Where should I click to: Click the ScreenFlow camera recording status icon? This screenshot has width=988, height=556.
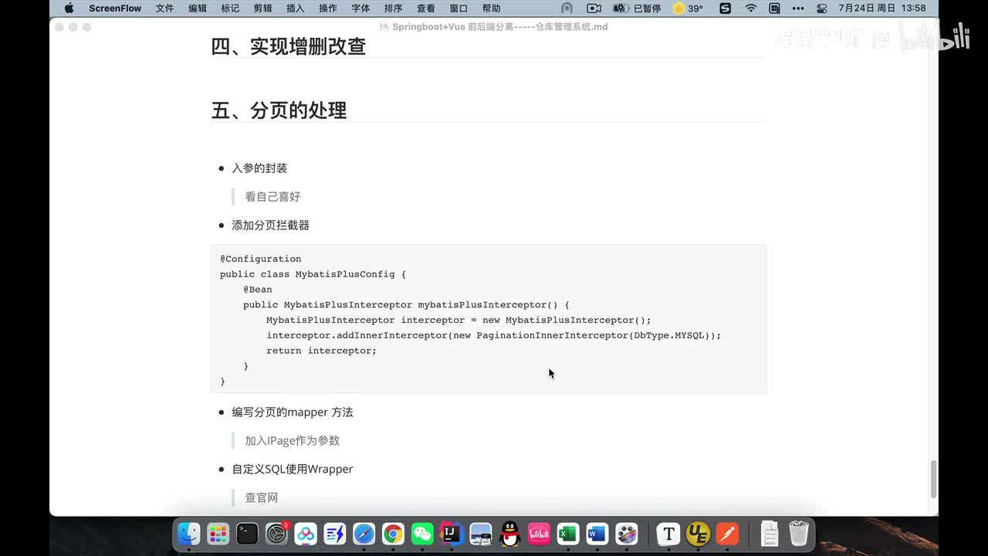594,8
